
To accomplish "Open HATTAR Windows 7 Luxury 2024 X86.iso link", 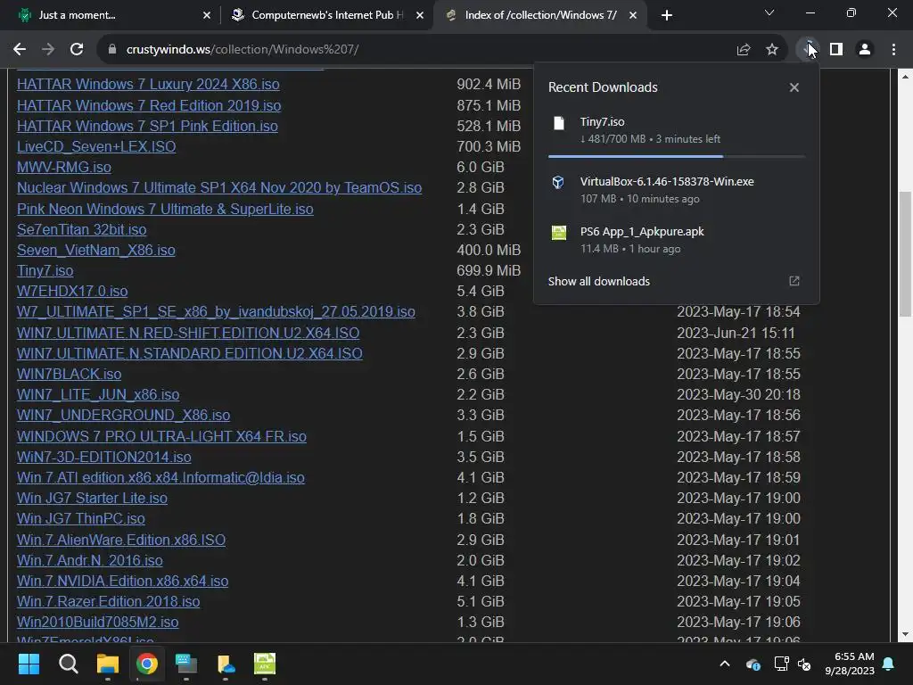I will [148, 85].
